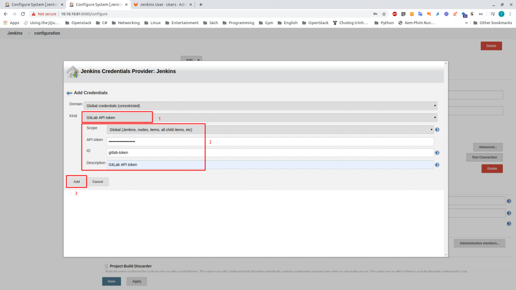
Task: Open a new browser tab
Action: coord(201,5)
